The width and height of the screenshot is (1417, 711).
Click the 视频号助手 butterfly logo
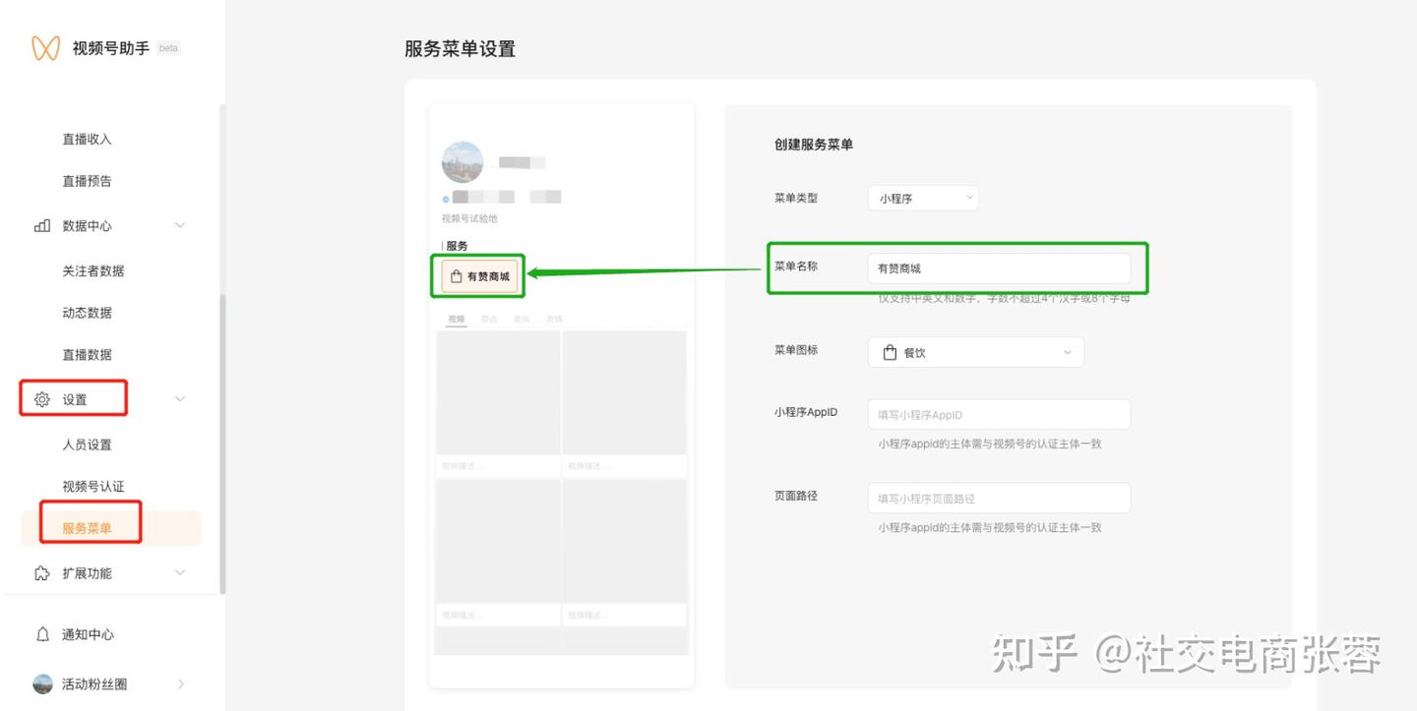point(45,48)
